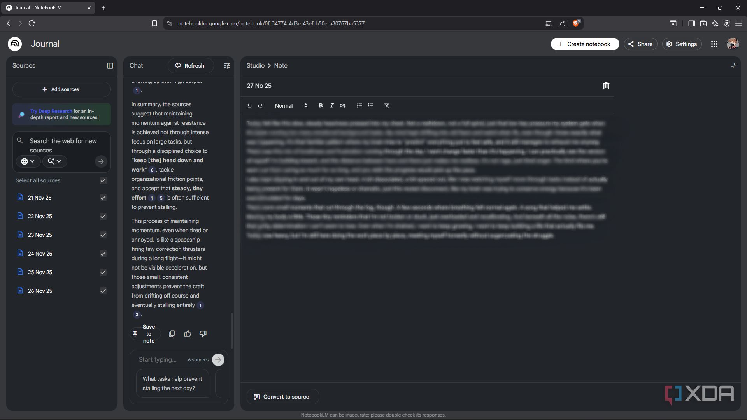Toggle bold formatting
747x420 pixels.
point(321,106)
